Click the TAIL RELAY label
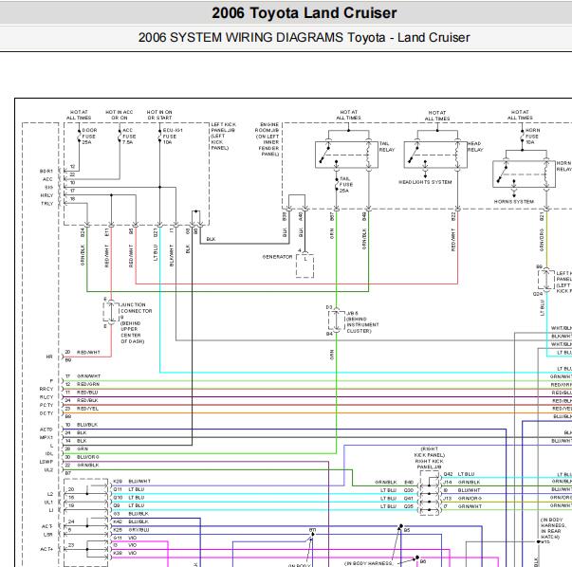This screenshot has height=567, width=572. [x=387, y=147]
